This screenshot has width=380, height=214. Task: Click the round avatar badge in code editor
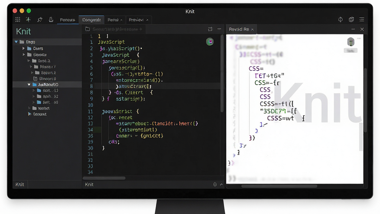[x=210, y=42]
